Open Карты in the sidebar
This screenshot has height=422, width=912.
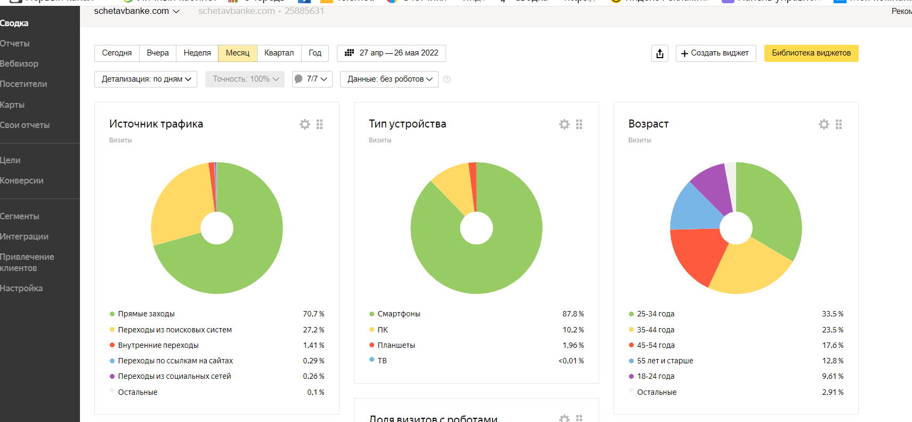[x=12, y=105]
